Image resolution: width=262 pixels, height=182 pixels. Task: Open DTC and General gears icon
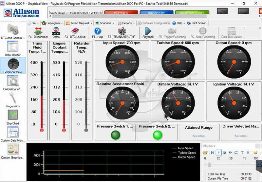click(13, 29)
